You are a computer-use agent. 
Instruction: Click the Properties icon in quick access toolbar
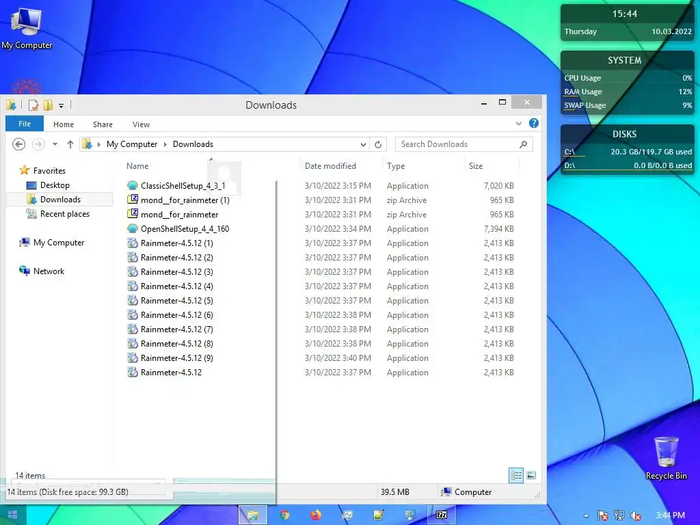33,105
